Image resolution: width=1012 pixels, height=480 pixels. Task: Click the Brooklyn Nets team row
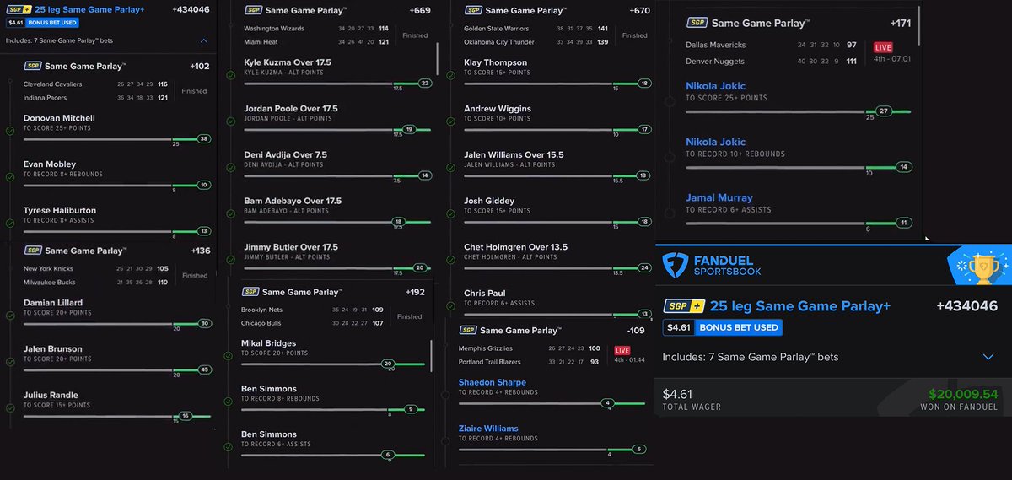click(313, 310)
